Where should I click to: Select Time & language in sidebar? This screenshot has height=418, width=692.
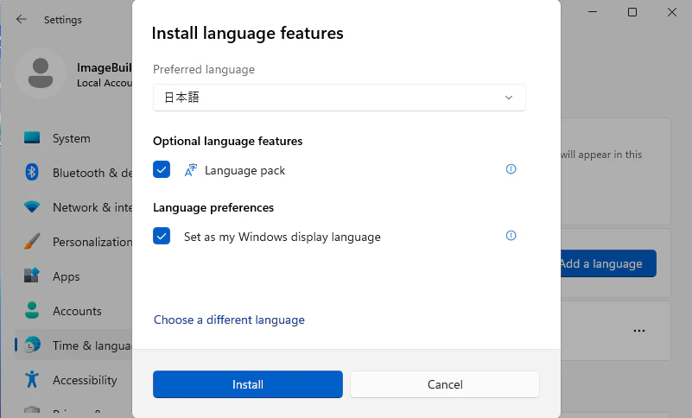pos(73,345)
